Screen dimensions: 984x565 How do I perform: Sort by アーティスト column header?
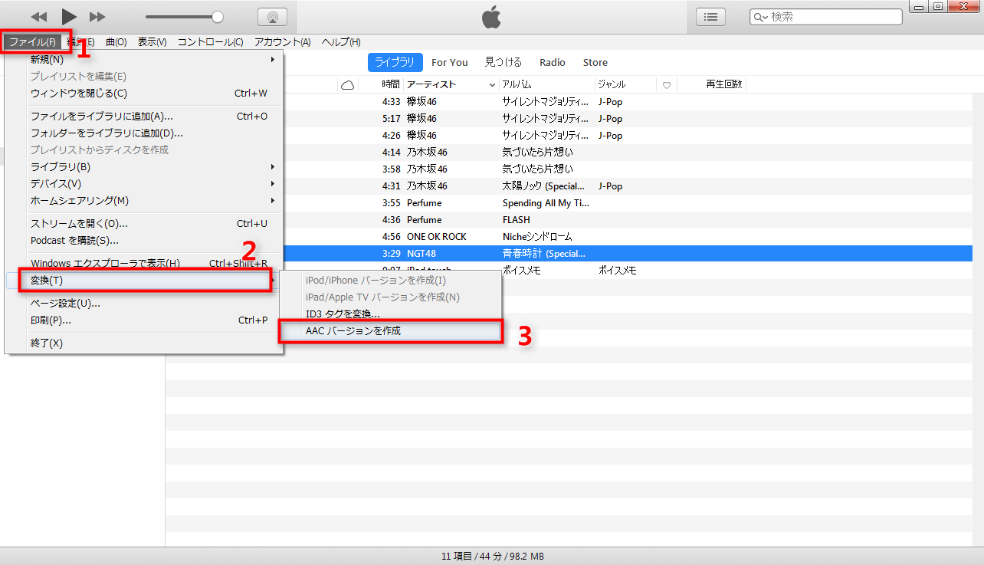point(451,84)
